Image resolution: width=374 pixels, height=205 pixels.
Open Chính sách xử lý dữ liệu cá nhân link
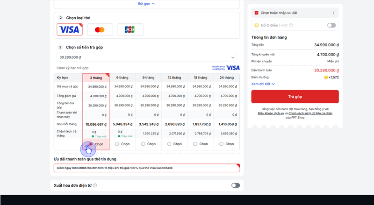[310, 113]
